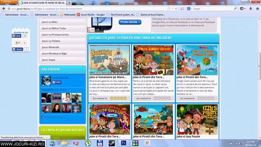The image size is (261, 147).
Task: Open a new tab with the plus button
Action: coord(69,3)
